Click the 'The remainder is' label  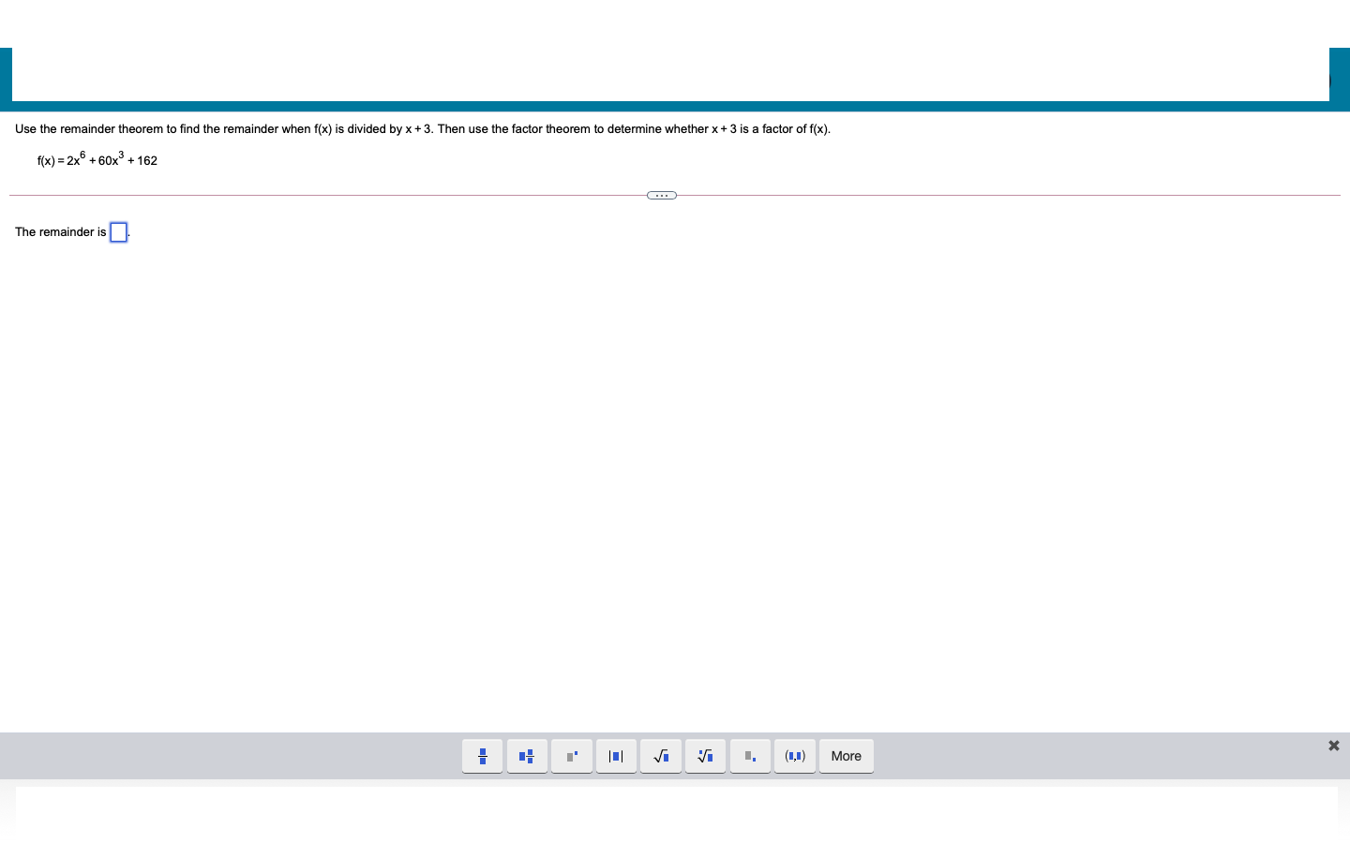point(61,232)
